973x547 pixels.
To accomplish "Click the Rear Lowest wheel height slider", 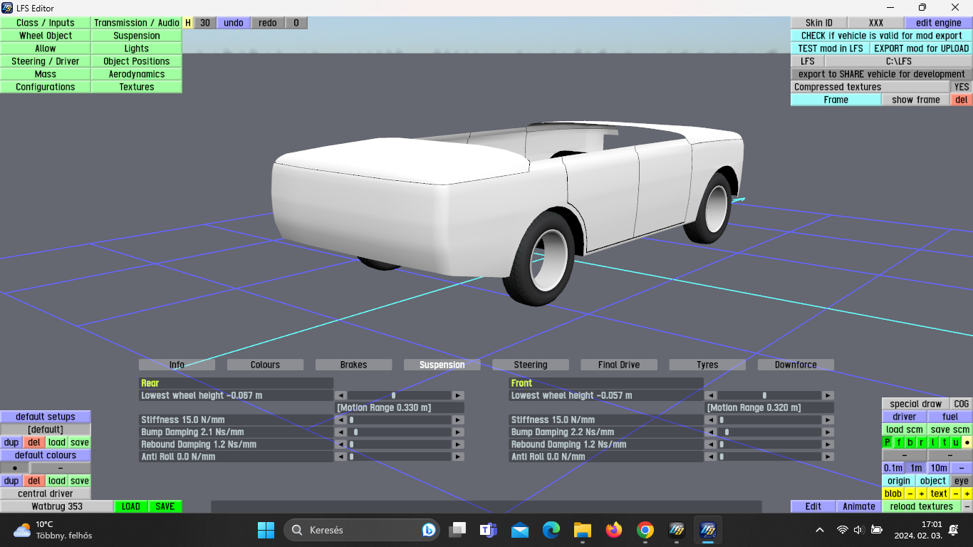I will pyautogui.click(x=400, y=395).
